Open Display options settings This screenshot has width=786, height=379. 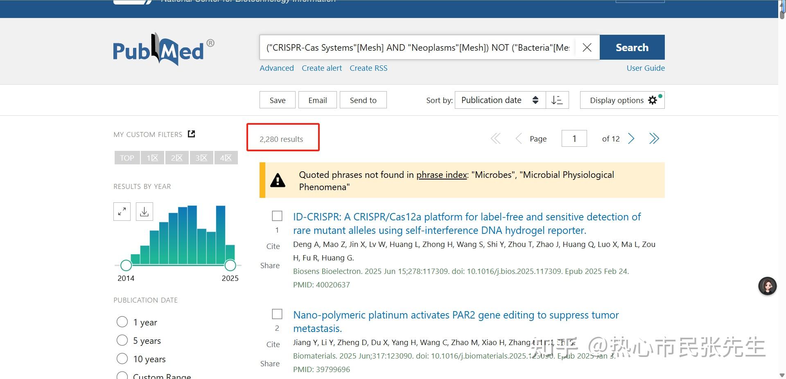[622, 100]
